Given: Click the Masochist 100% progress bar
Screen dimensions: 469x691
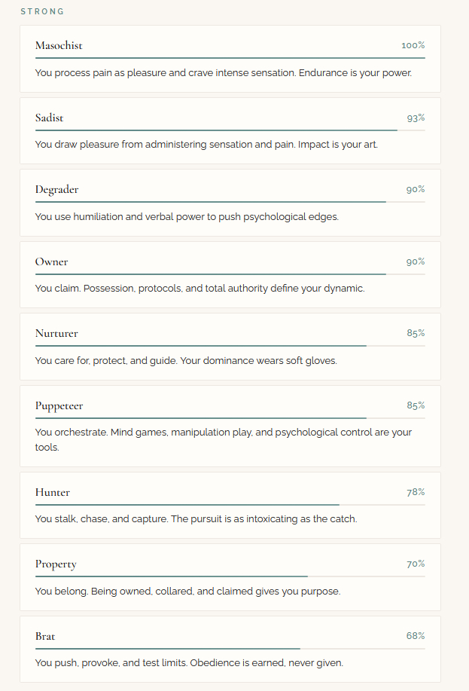Looking at the screenshot, I should [230, 58].
